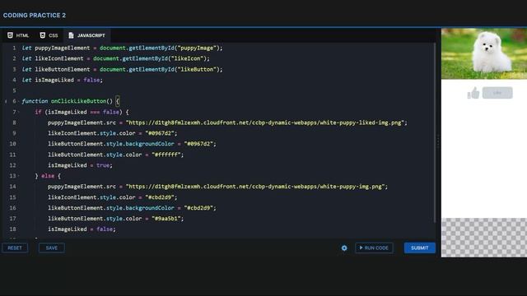
Task: Click the SAVE button
Action: 52,248
